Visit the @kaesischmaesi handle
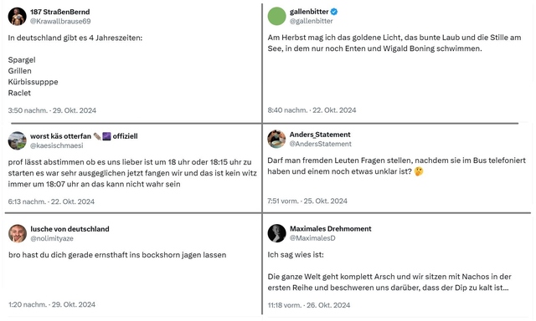 point(57,145)
